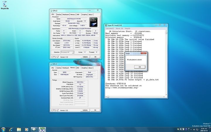211x132 pixels.
Task: Click the Core Voltage value 1.488 V
Action: point(82,26)
